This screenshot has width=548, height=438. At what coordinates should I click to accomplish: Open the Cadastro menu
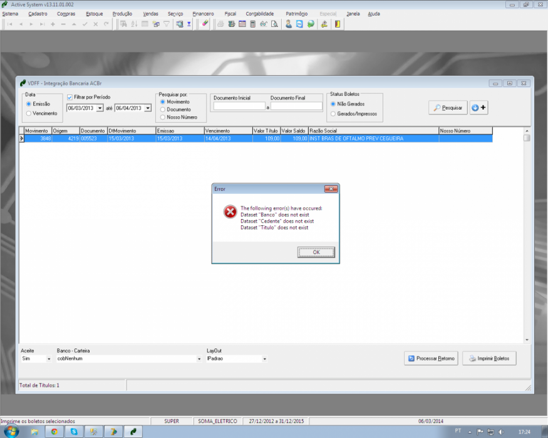(38, 14)
